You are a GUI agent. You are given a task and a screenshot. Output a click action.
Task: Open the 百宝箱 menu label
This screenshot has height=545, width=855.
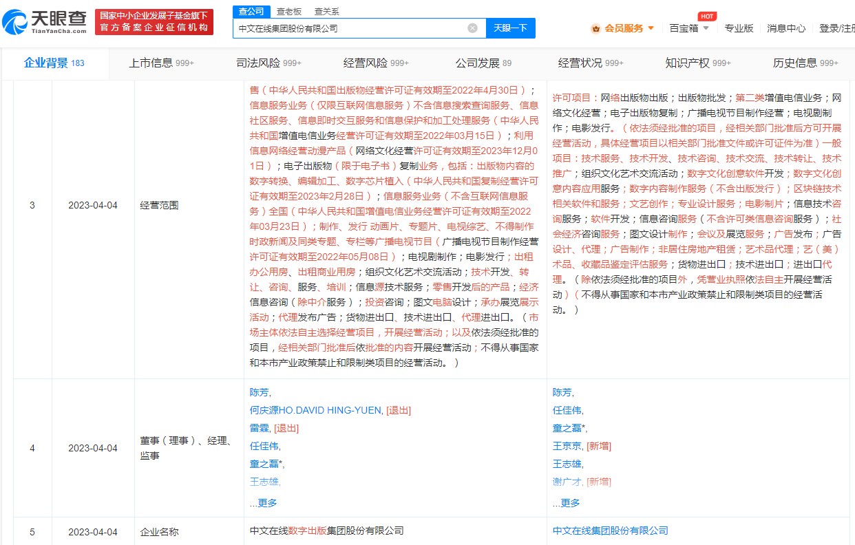(684, 28)
